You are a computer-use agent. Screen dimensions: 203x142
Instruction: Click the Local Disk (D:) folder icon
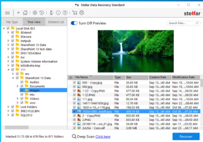coord(13,28)
